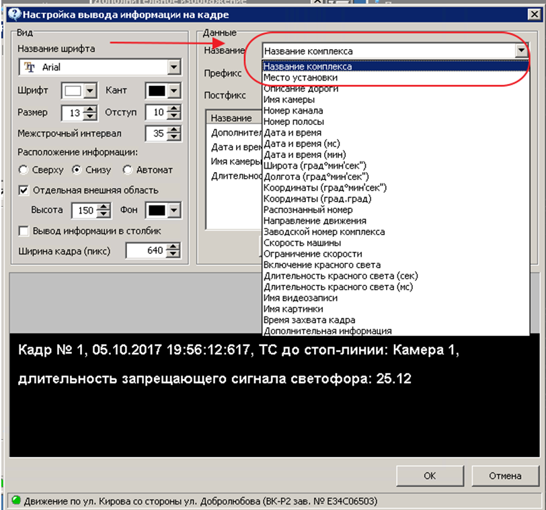Select Распознанный номер in dropdown list
This screenshot has width=546, height=510.
pyautogui.click(x=308, y=210)
